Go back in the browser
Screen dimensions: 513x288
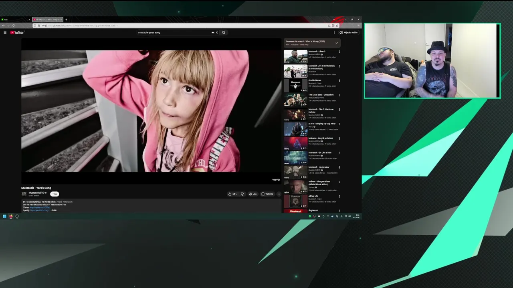tap(3, 26)
